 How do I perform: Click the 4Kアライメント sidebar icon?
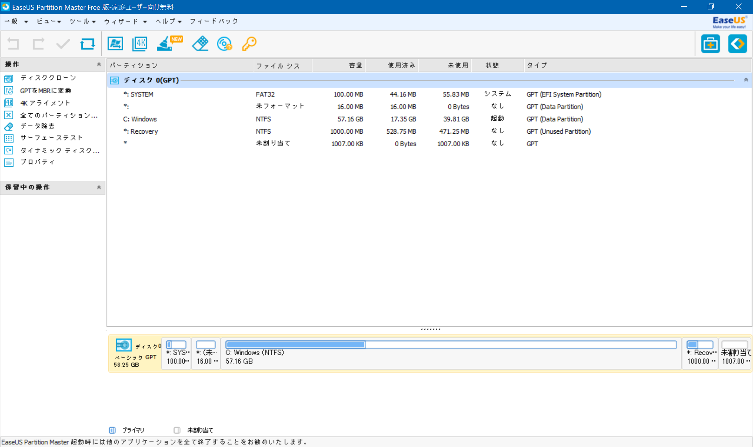[x=9, y=103]
